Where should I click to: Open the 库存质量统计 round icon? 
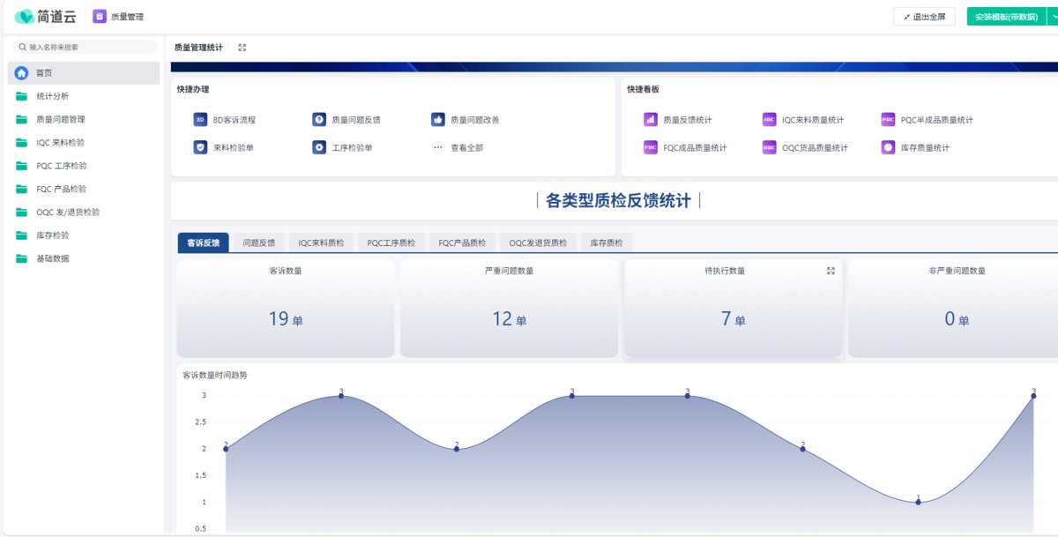coord(888,148)
